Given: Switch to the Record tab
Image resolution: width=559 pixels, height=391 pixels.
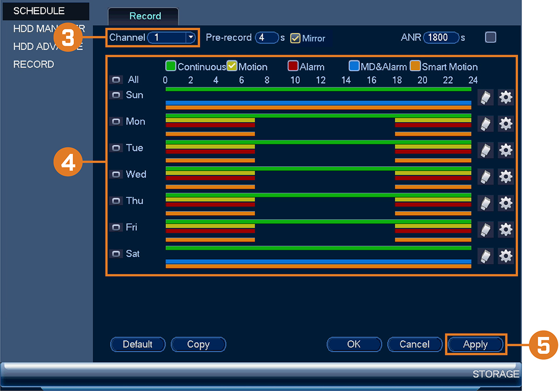Looking at the screenshot, I should 143,16.
